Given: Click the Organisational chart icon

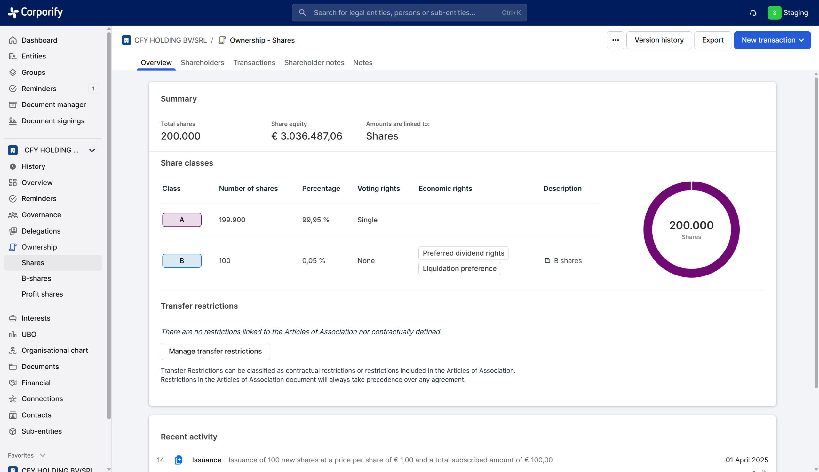Looking at the screenshot, I should click(x=13, y=351).
